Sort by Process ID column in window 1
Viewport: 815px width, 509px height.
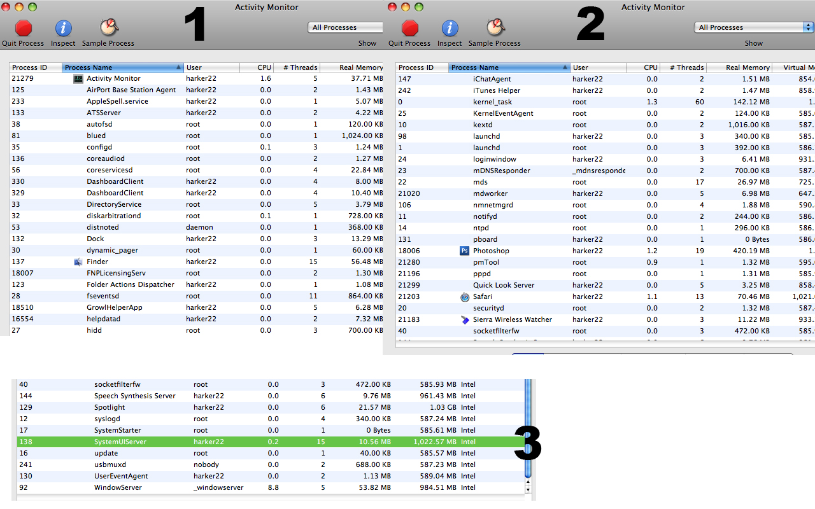36,67
